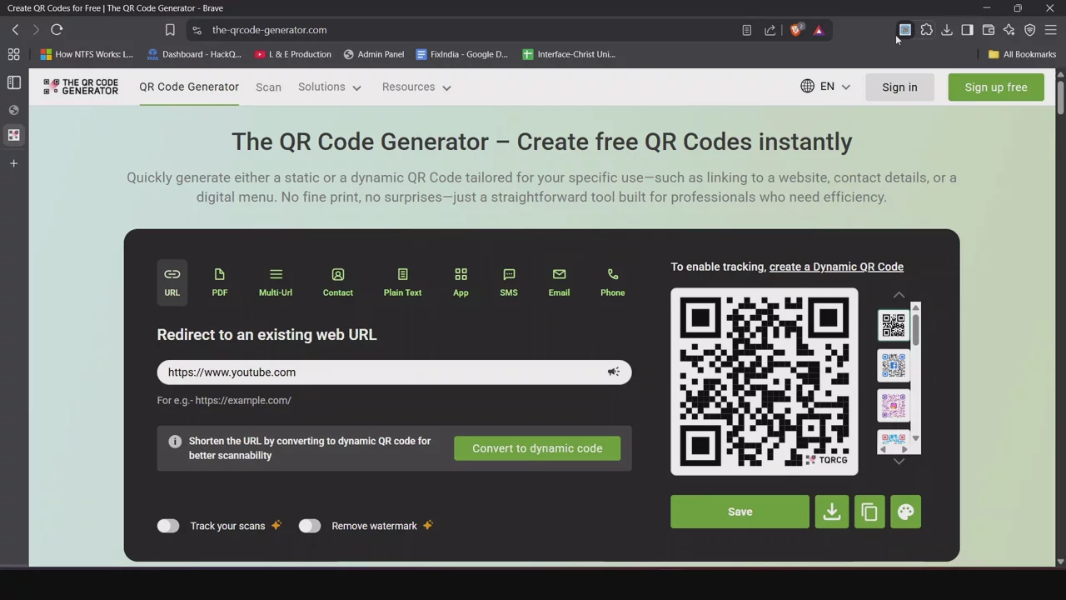Enable Track your scans toggle
Image resolution: width=1066 pixels, height=600 pixels.
[168, 526]
